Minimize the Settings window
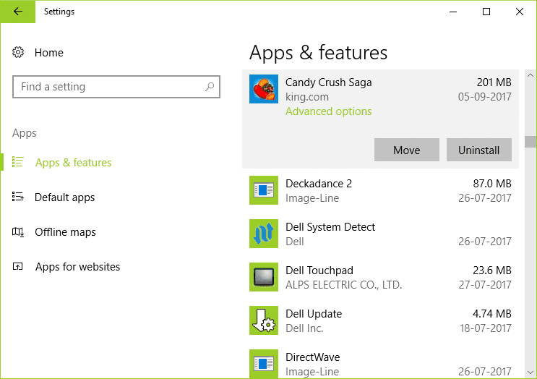The width and height of the screenshot is (537, 379). pos(453,12)
